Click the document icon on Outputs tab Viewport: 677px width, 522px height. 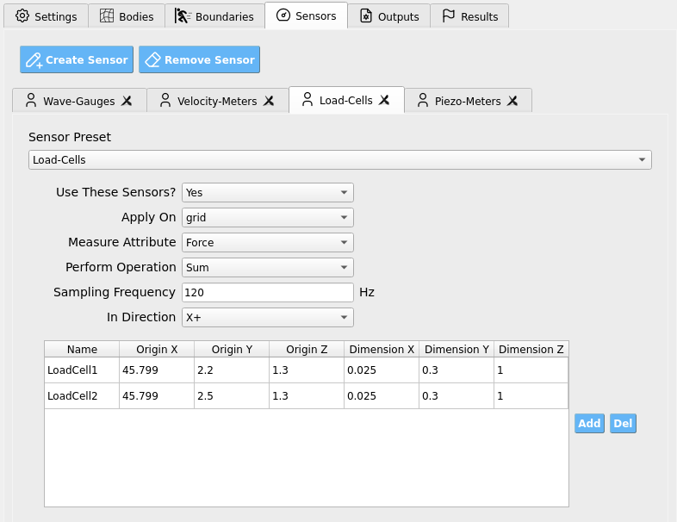tap(366, 16)
